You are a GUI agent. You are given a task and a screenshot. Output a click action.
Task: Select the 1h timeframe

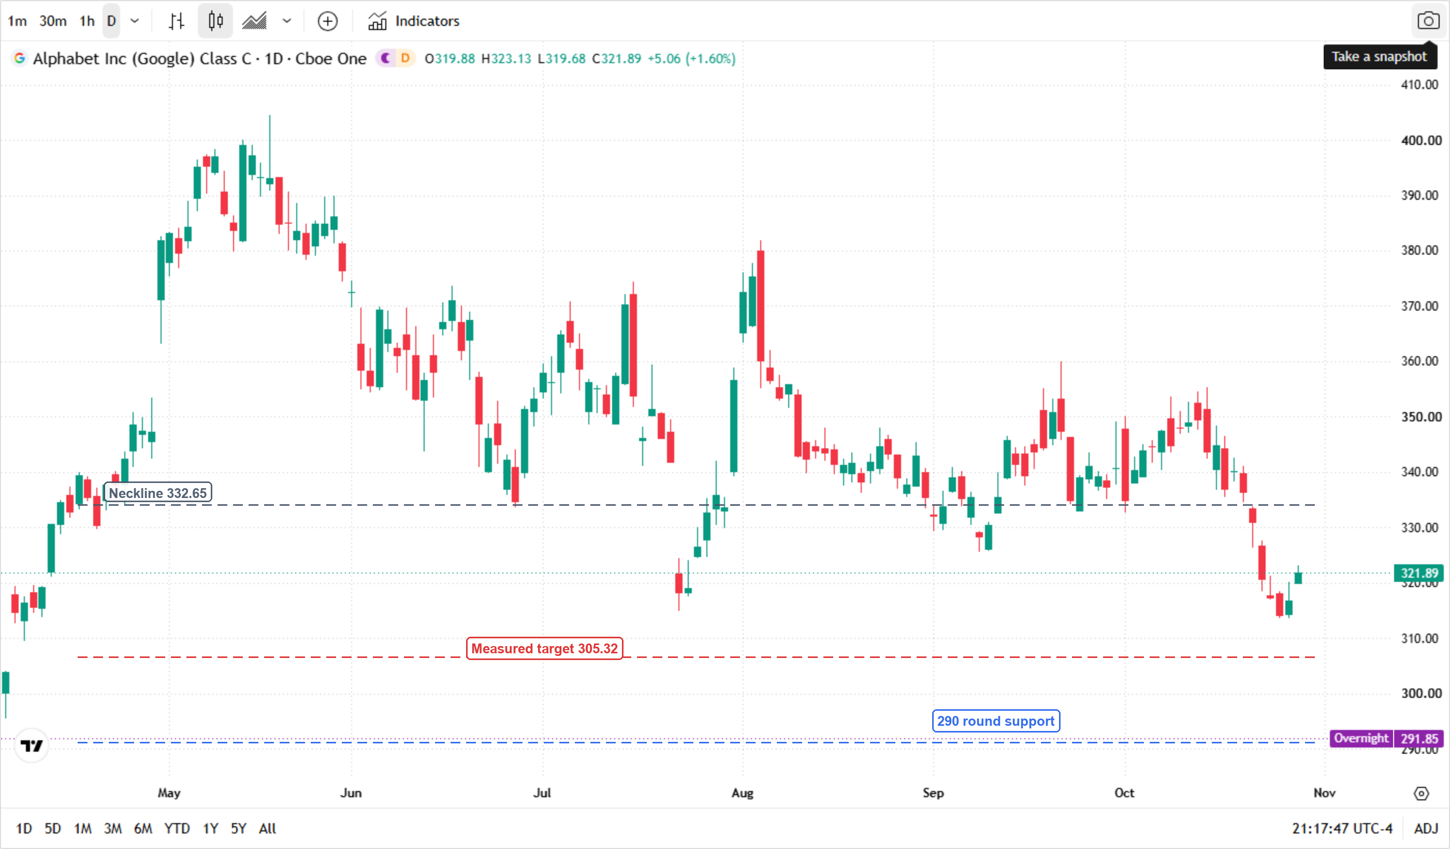pyautogui.click(x=87, y=21)
